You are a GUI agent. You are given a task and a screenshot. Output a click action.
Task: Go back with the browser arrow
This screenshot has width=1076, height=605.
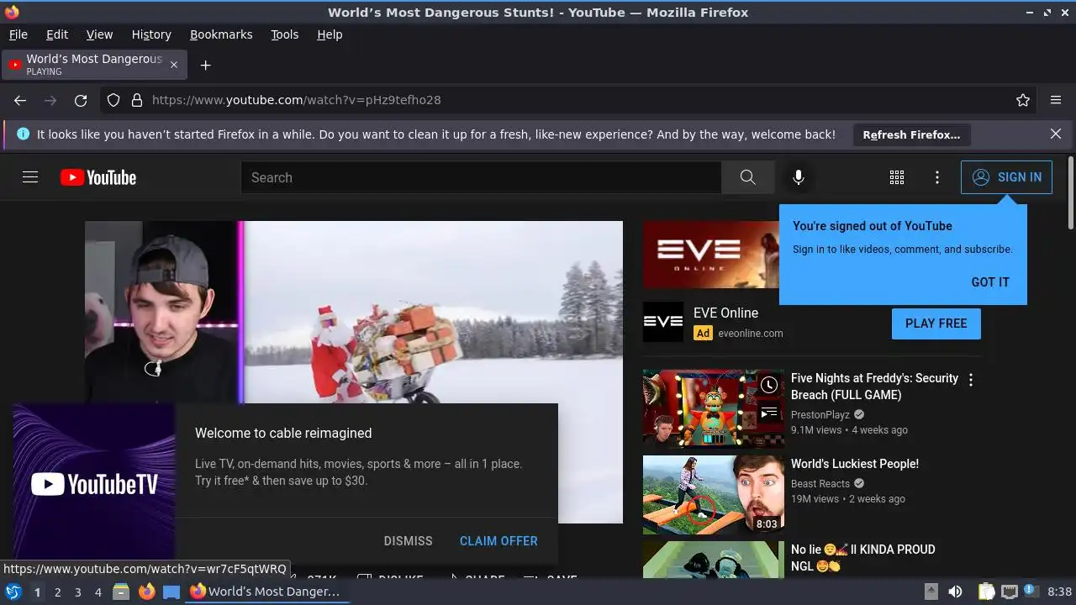click(x=20, y=100)
